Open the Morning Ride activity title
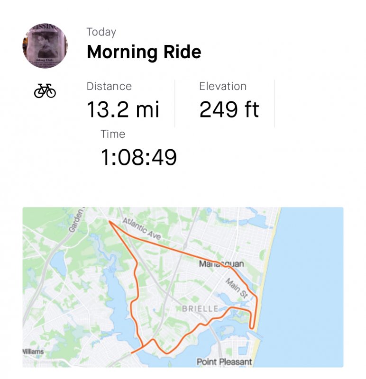This screenshot has height=379, width=366. (144, 52)
